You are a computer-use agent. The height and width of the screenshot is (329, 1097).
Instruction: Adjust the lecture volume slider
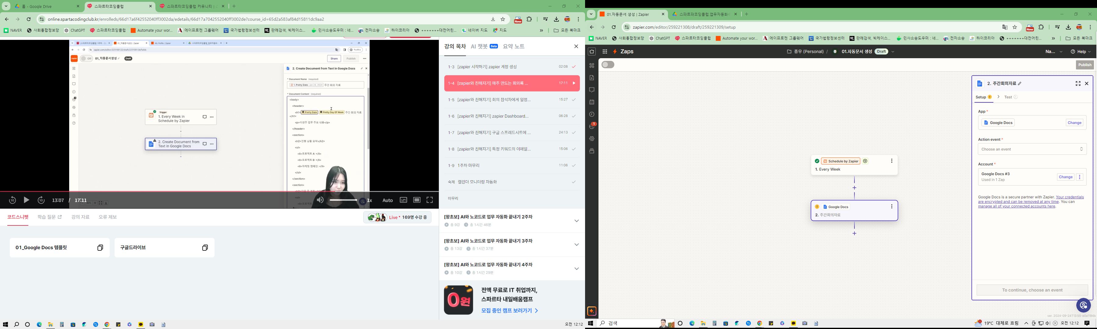coord(343,200)
